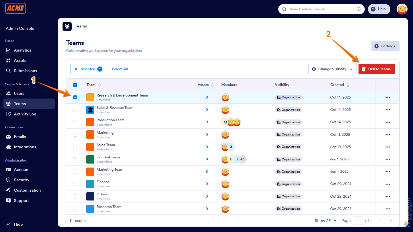Open Emails in the sidebar
Image resolution: width=413 pixels, height=232 pixels.
point(29,137)
